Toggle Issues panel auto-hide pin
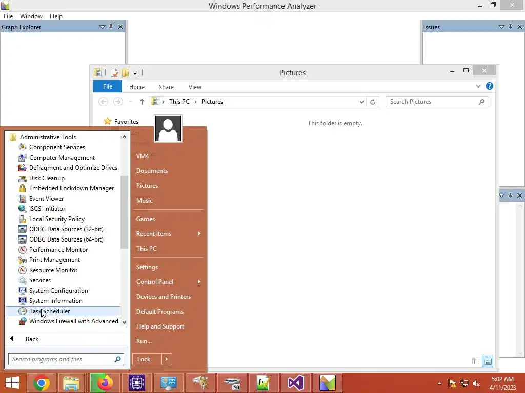The width and height of the screenshot is (525, 393). click(x=510, y=27)
